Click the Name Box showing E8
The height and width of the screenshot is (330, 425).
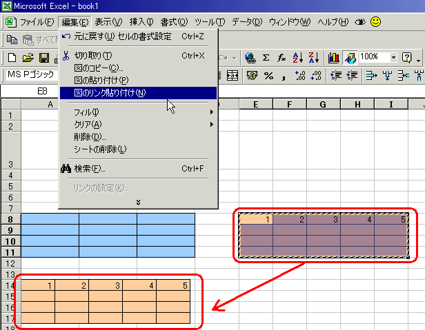pos(42,91)
